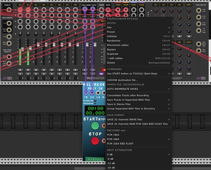211x170 pixels.
Task: Select -24 dB input attenuation
Action: (138, 168)
